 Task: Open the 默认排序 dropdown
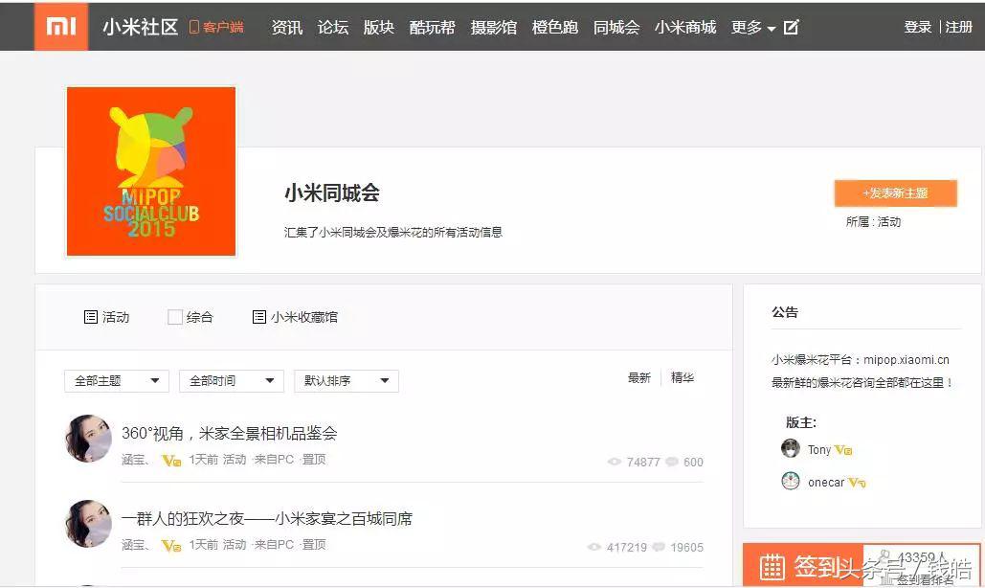[347, 381]
